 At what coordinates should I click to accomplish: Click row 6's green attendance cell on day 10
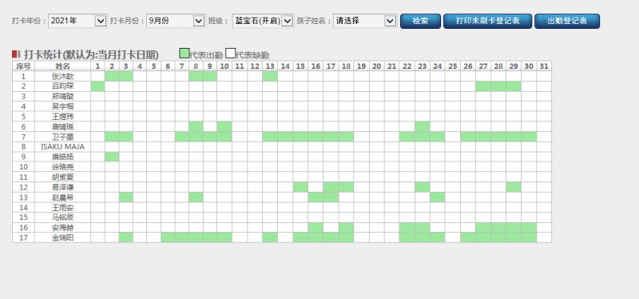click(x=224, y=126)
